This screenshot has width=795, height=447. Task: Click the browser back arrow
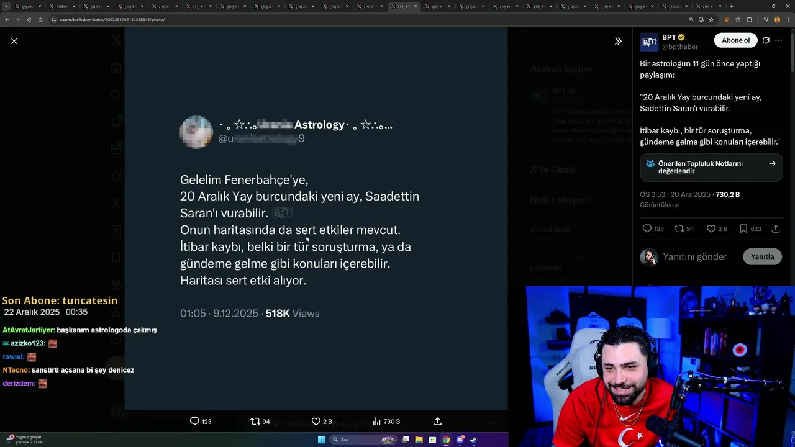[x=7, y=19]
